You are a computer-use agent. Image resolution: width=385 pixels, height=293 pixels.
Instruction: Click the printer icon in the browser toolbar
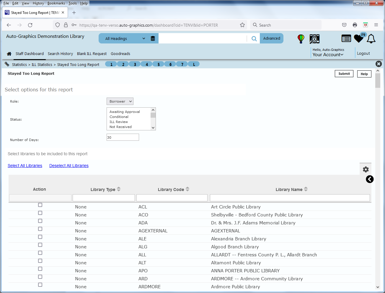tap(355, 25)
